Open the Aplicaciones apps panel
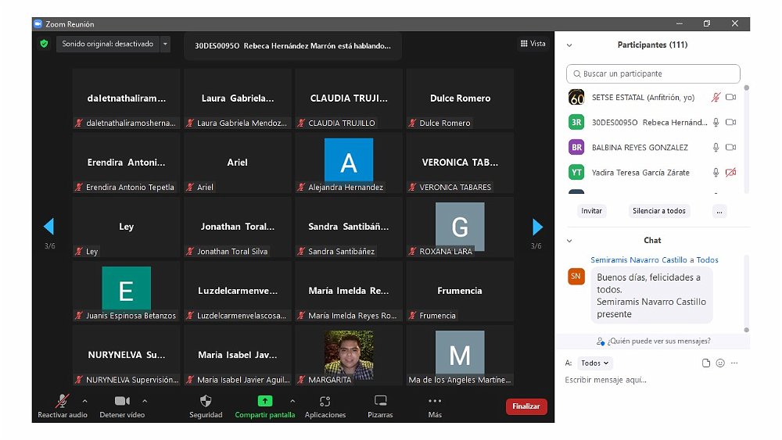The width and height of the screenshot is (782, 440). pyautogui.click(x=325, y=401)
